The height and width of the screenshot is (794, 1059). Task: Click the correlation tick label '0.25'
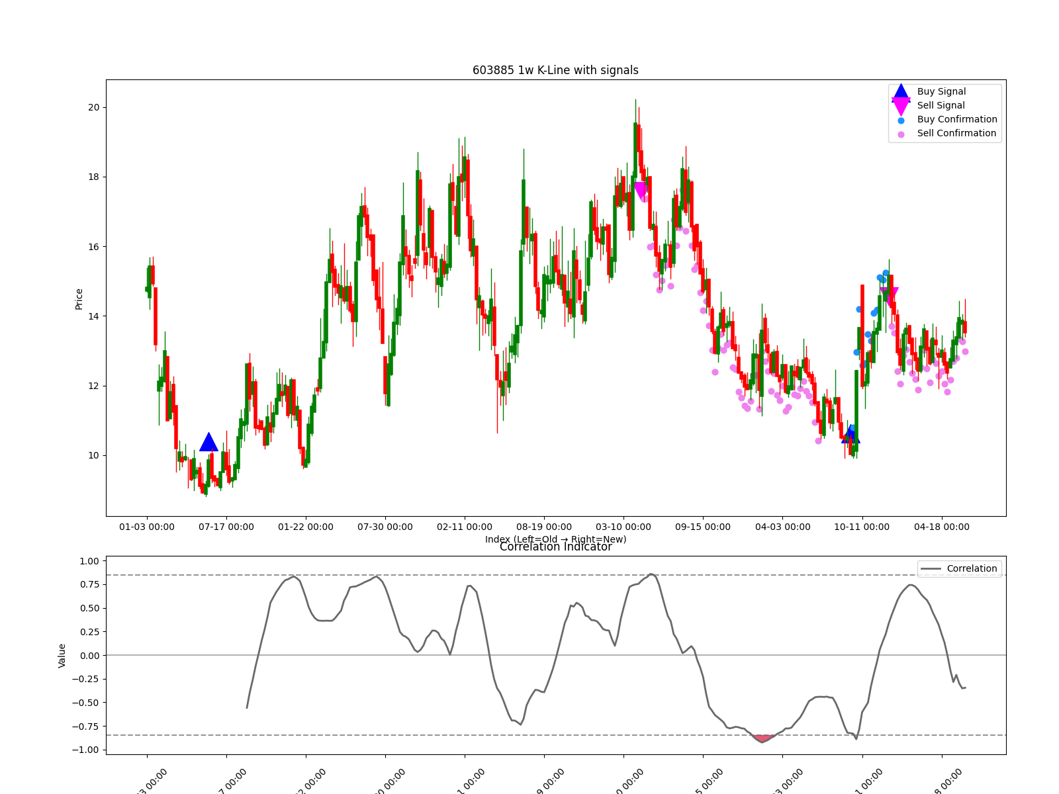tap(89, 632)
